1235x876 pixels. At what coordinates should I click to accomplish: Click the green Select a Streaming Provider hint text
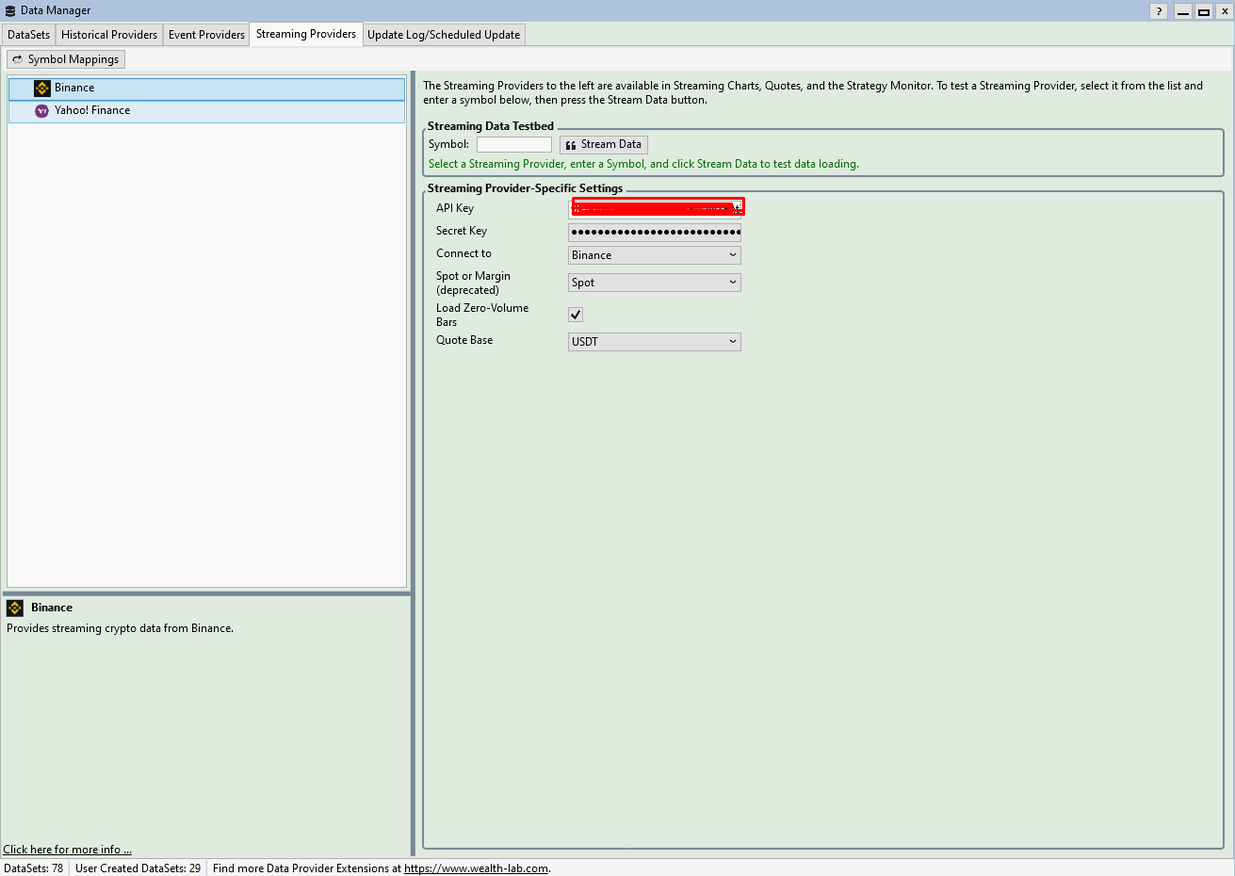[643, 164]
